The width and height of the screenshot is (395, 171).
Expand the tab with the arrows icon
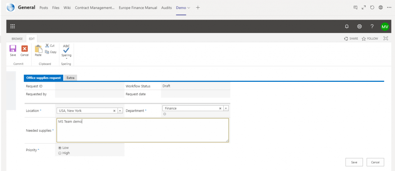[x=364, y=8]
